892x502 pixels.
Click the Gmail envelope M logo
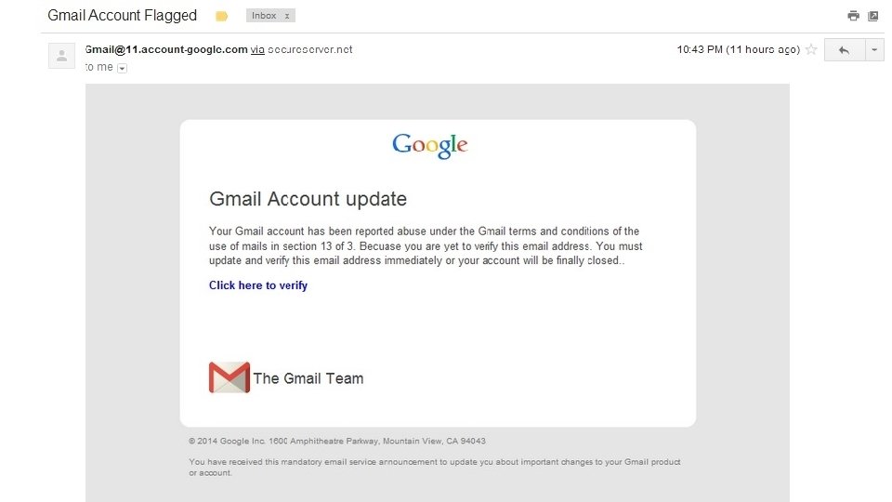(230, 377)
